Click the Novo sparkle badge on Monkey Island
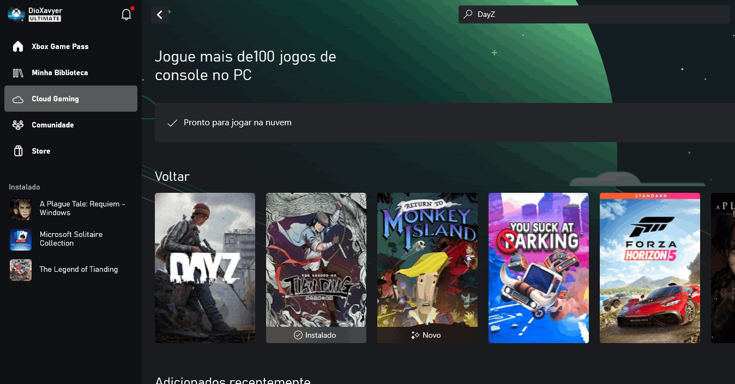The height and width of the screenshot is (384, 735). coord(415,335)
